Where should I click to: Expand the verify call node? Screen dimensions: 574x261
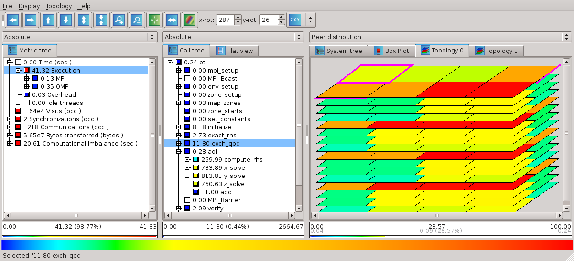pyautogui.click(x=179, y=208)
